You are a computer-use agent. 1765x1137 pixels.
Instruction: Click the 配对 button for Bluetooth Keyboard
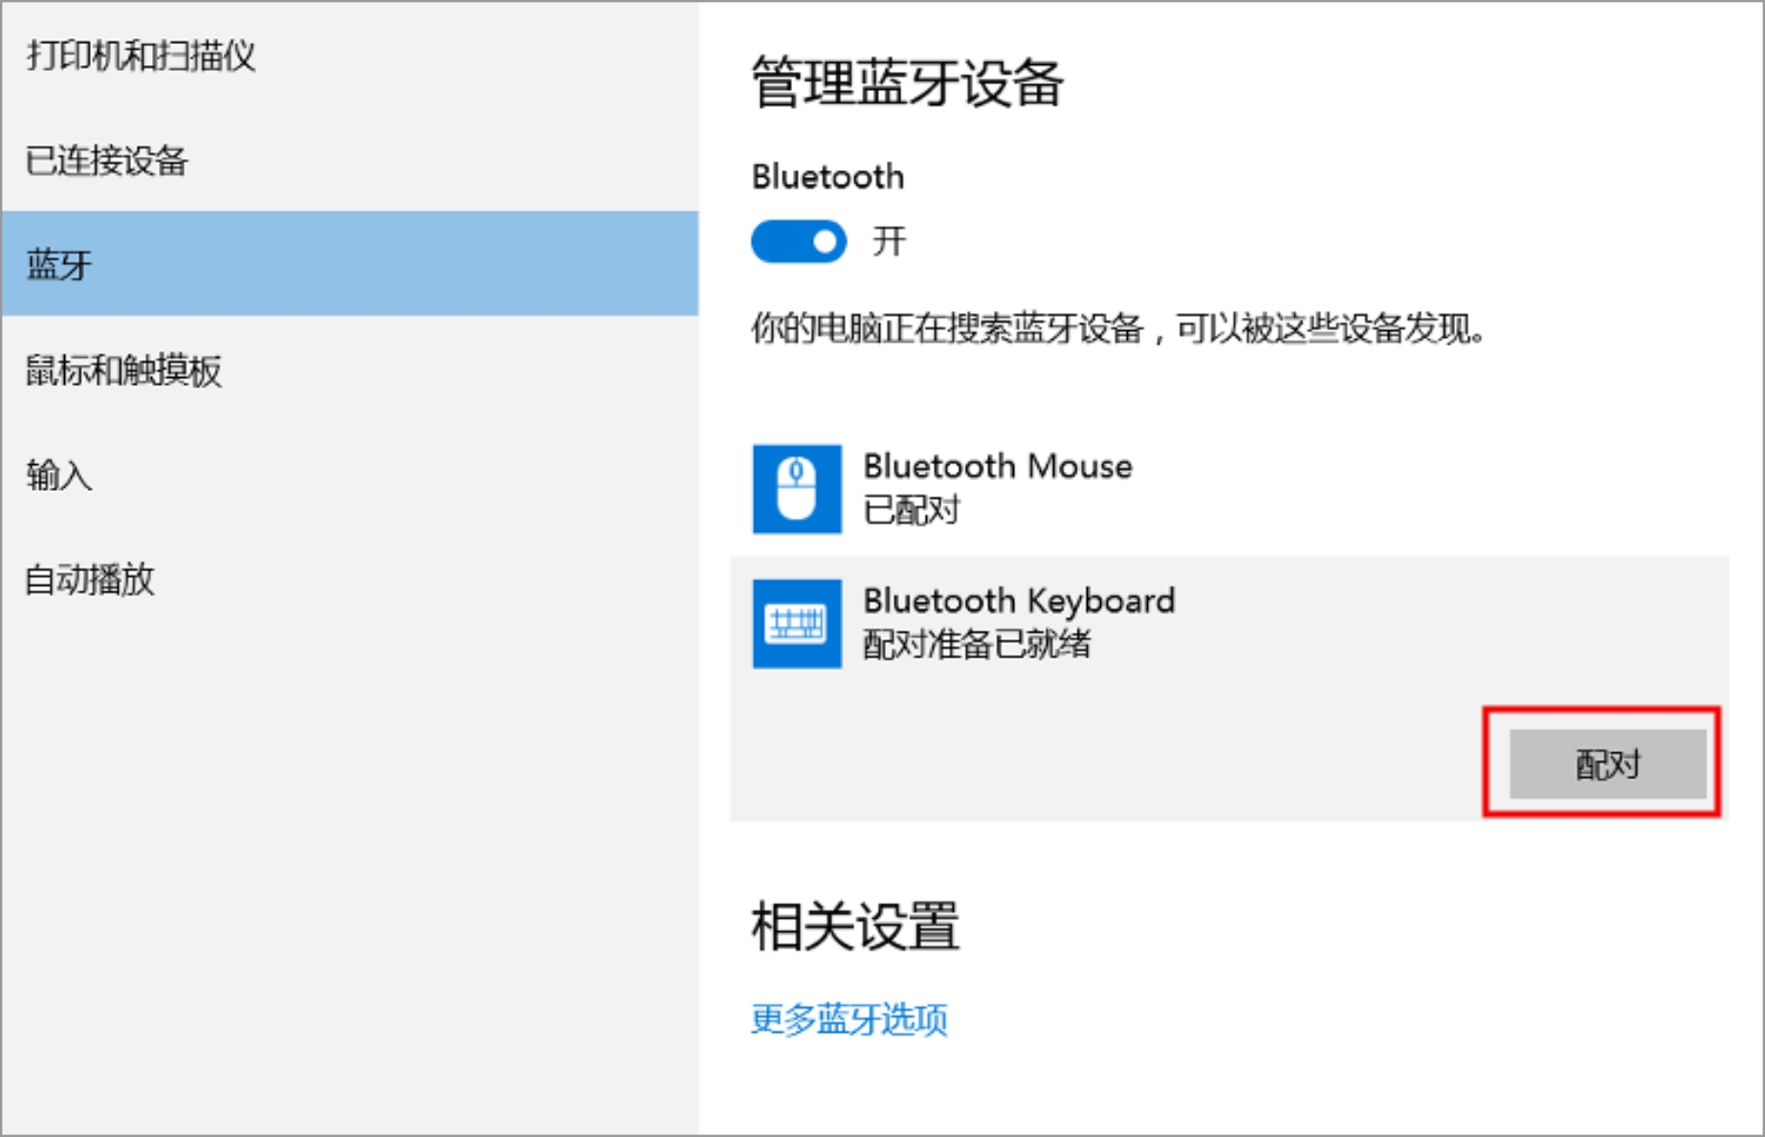1606,765
